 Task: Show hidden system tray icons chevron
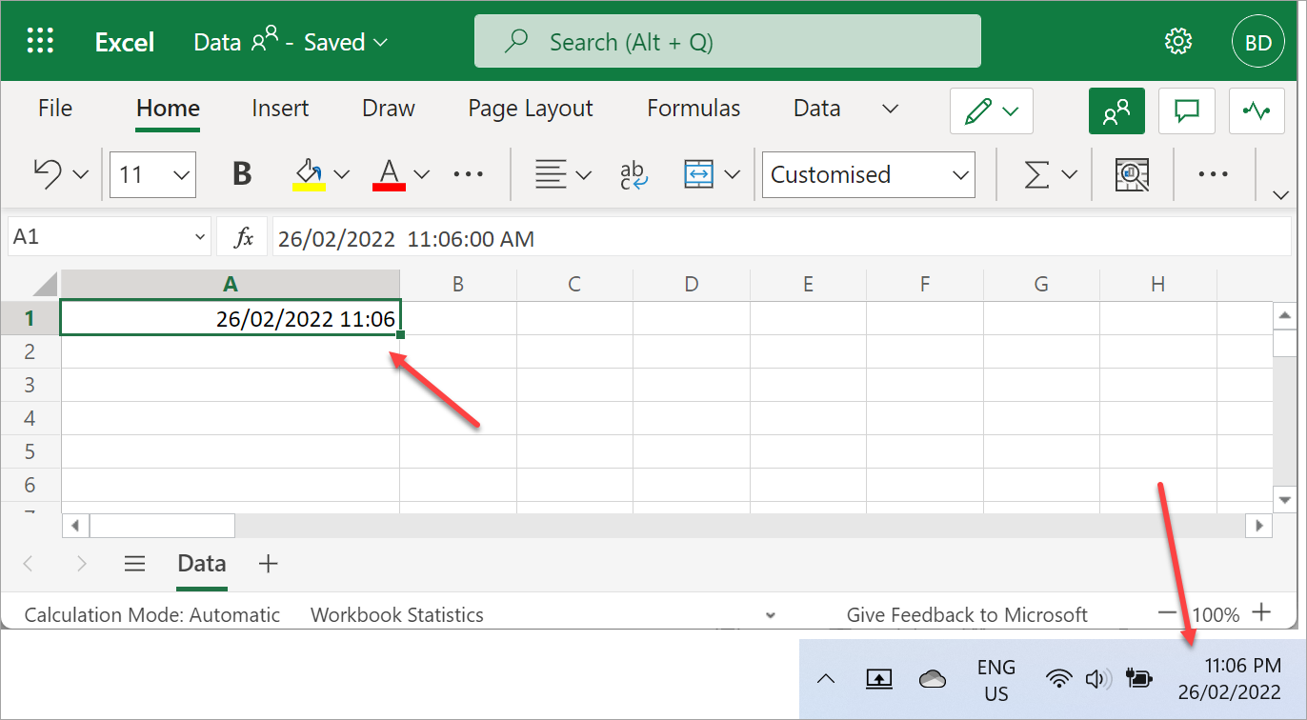click(x=827, y=679)
